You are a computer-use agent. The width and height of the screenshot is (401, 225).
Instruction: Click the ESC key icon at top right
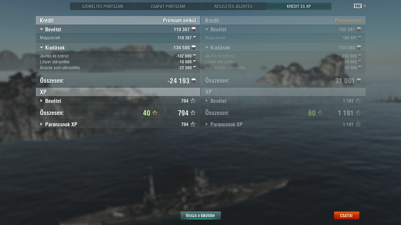358,6
